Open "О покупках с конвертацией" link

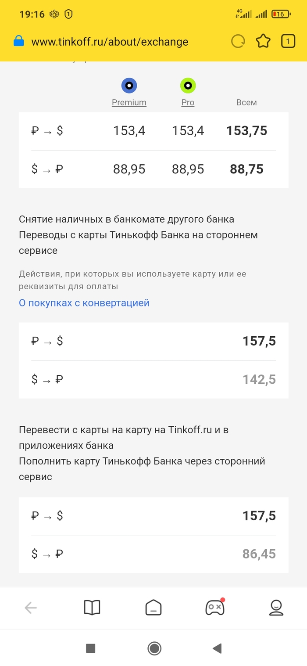point(84,303)
